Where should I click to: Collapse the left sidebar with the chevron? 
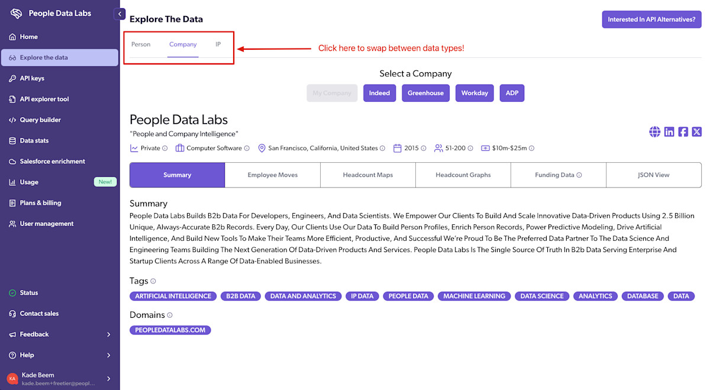tap(120, 14)
